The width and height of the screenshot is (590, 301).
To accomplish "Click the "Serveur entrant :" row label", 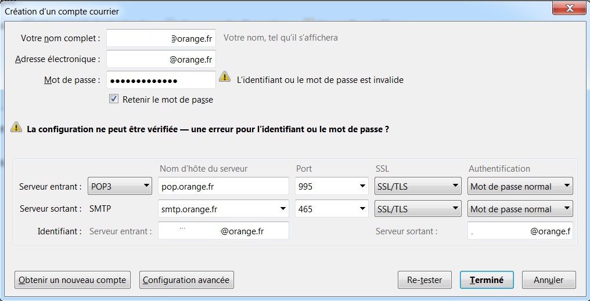I will pos(51,187).
